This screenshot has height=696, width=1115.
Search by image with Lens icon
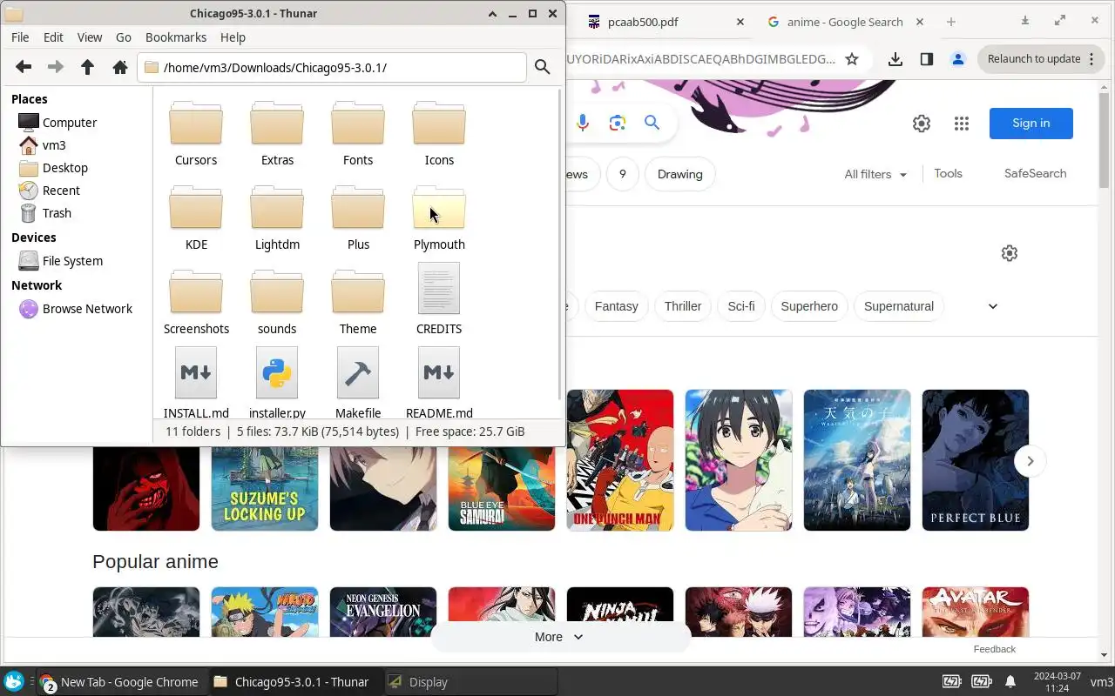point(618,123)
